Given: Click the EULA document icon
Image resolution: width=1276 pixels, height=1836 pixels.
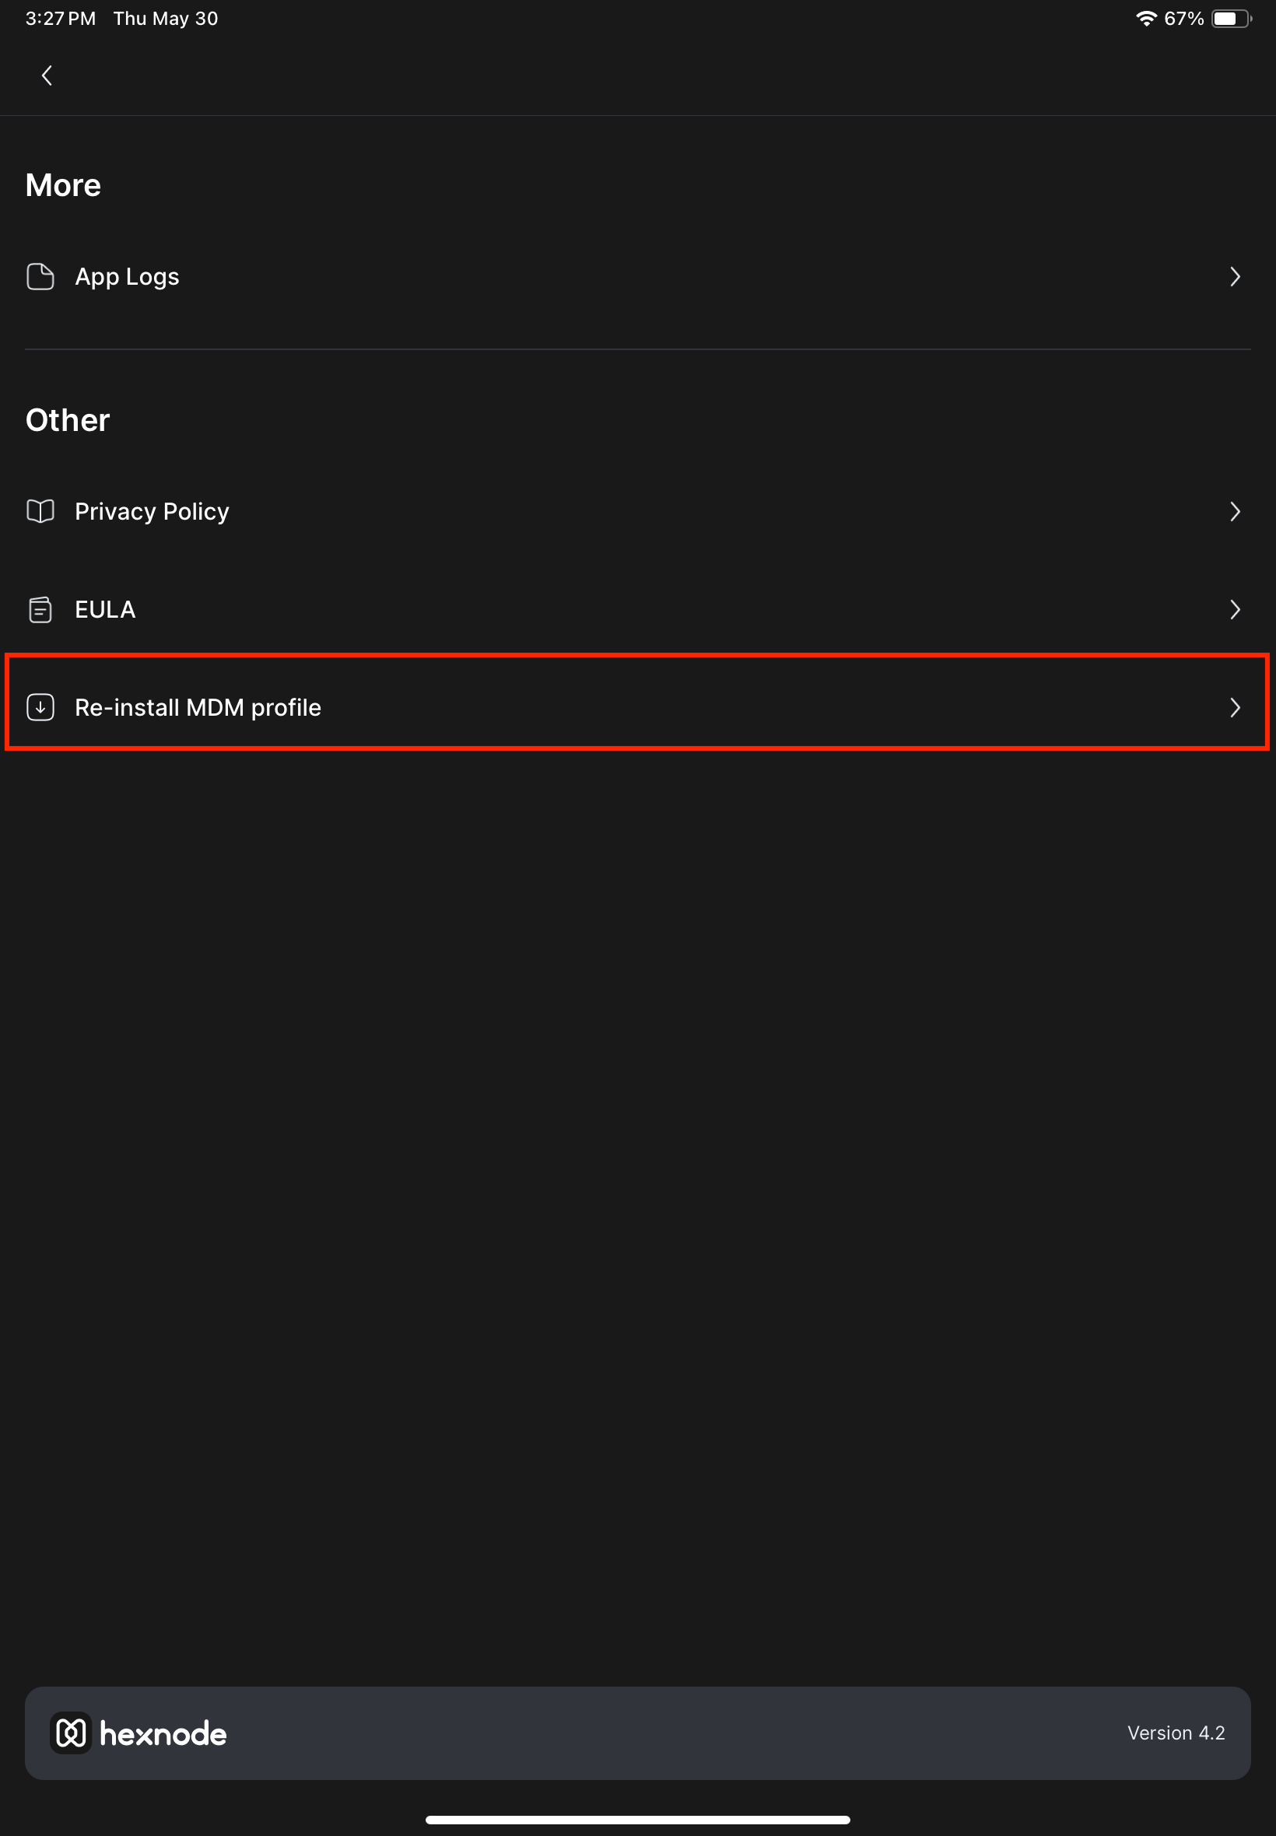Looking at the screenshot, I should click(x=40, y=610).
